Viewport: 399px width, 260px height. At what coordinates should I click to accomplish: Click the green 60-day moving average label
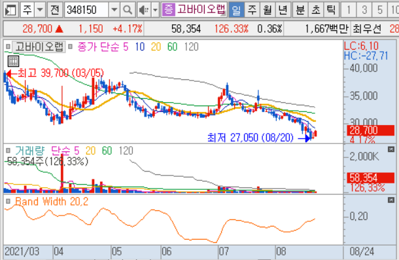172,47
